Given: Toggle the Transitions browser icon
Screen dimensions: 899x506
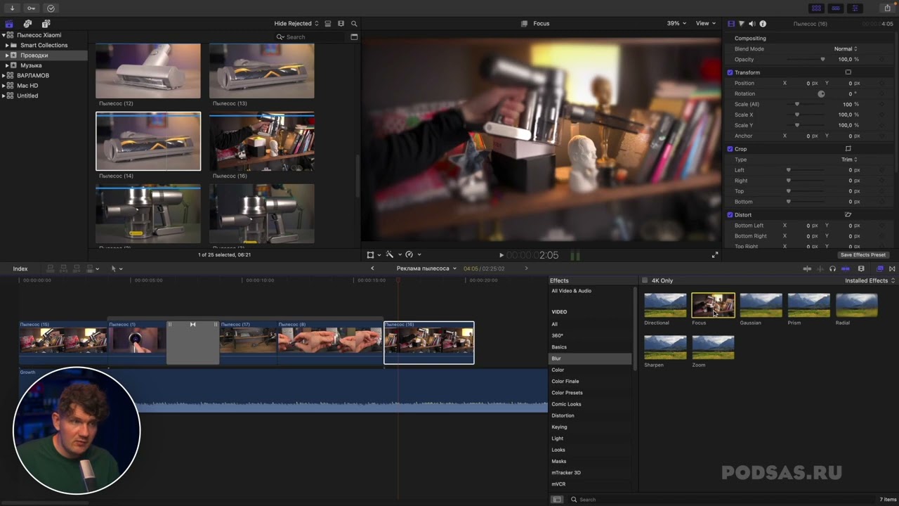Looking at the screenshot, I should [892, 268].
